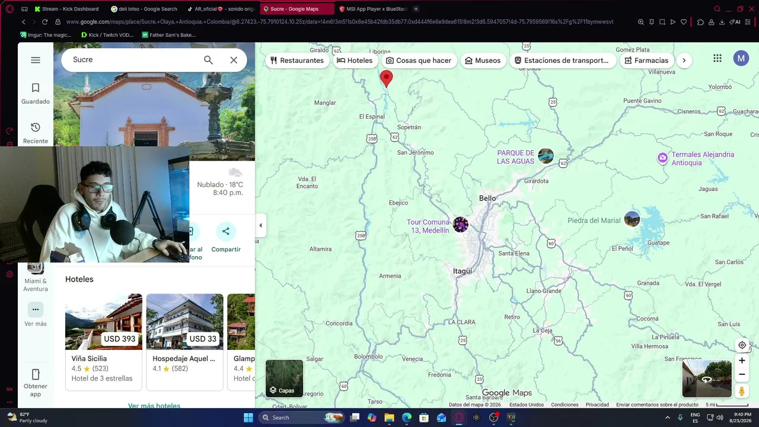Open weather widget showing 82°F
Viewport: 759px width, 427px height.
(x=25, y=418)
